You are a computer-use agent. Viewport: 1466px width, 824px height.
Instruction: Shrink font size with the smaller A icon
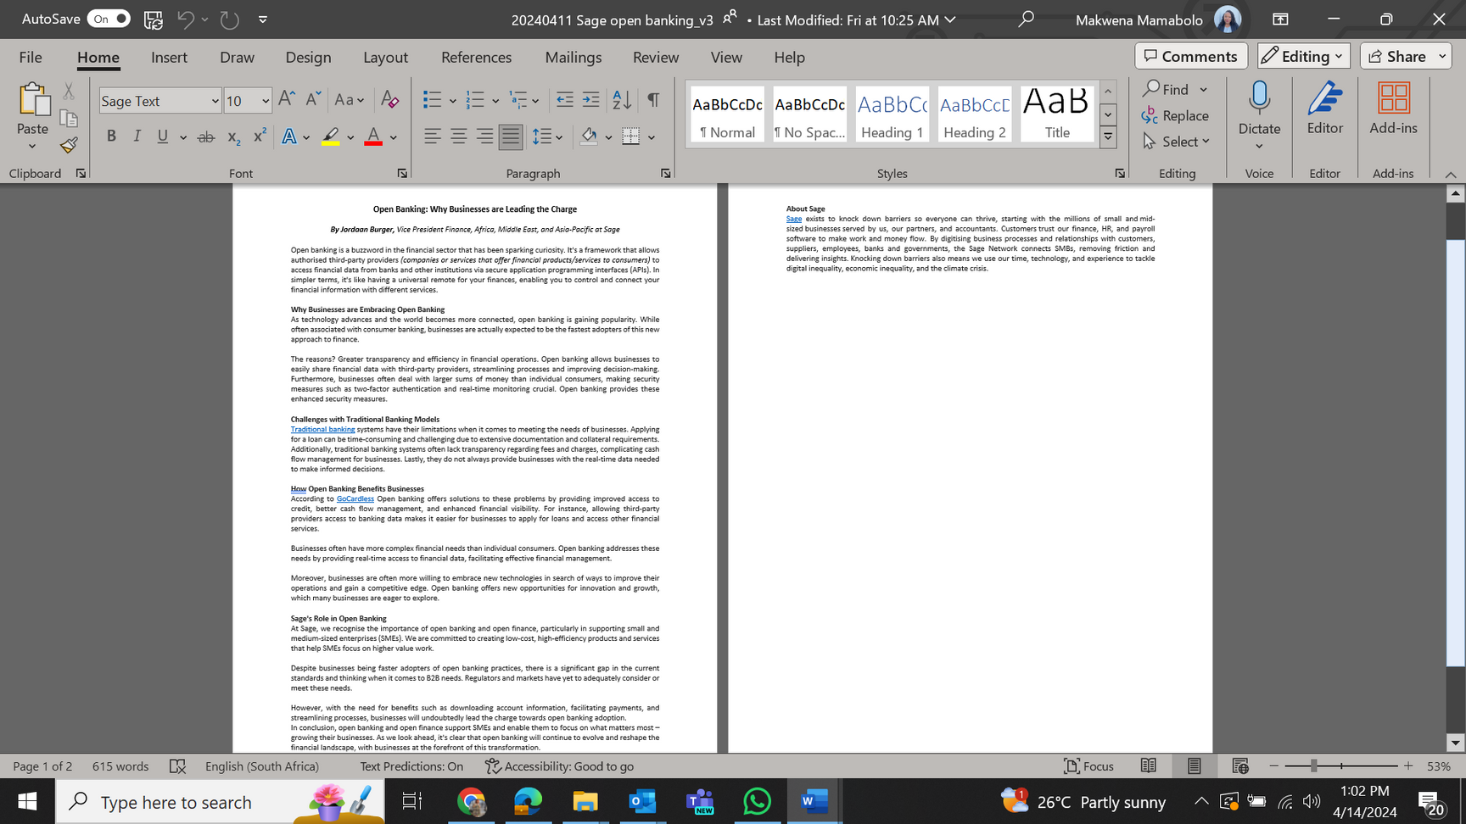pyautogui.click(x=313, y=100)
